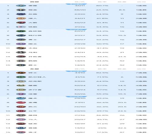Open the Grizzlies (灰熊) logo
Screen dimensions: 152x134
(21, 14)
